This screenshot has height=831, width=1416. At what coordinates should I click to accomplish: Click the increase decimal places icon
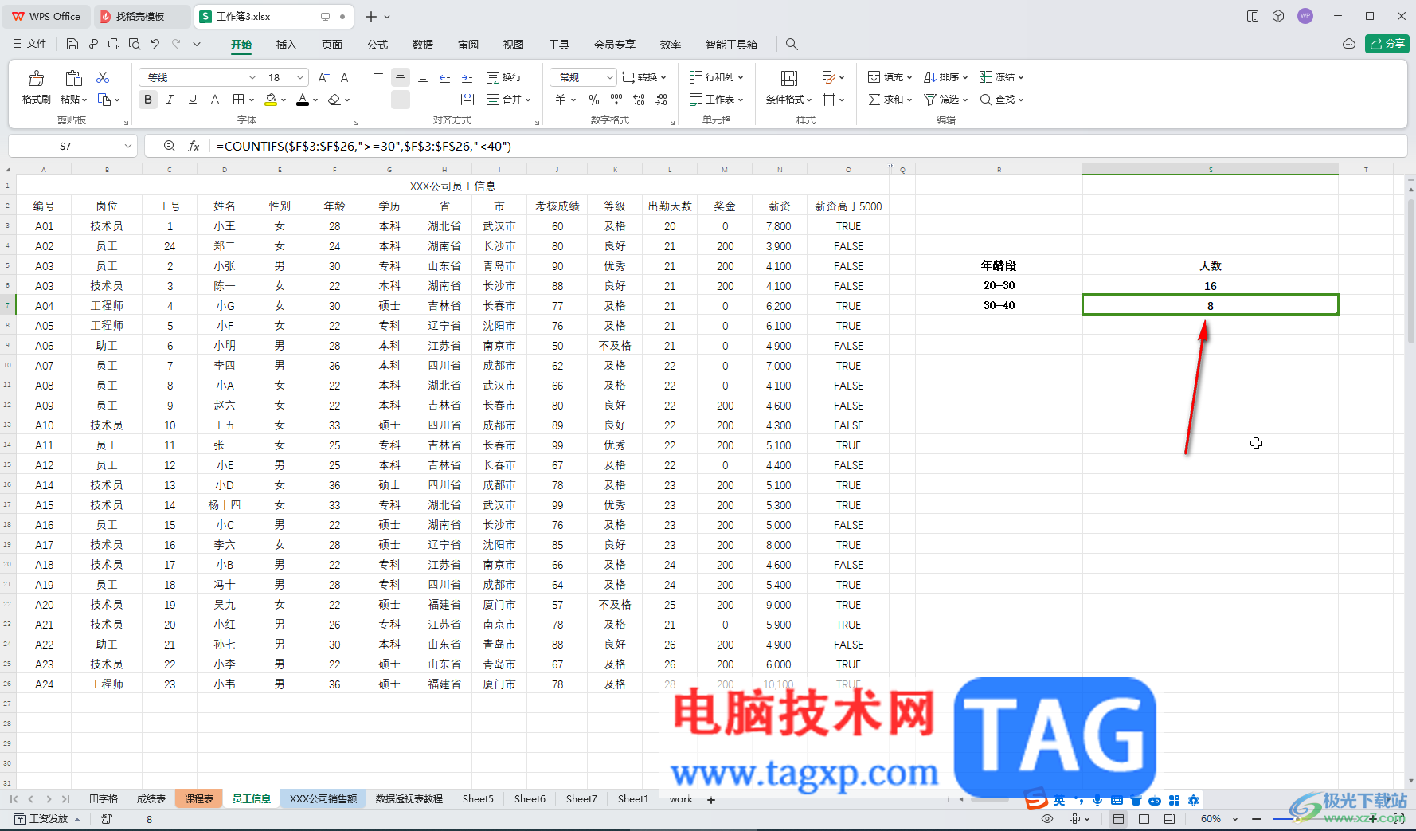(639, 100)
